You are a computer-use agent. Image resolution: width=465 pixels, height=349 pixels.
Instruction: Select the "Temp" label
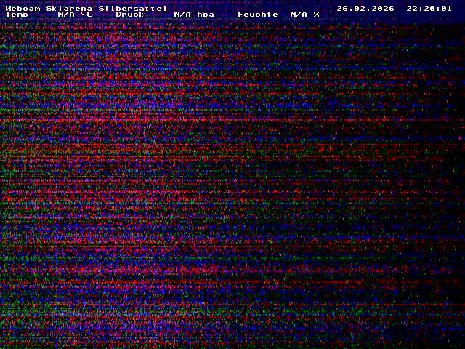pos(17,15)
